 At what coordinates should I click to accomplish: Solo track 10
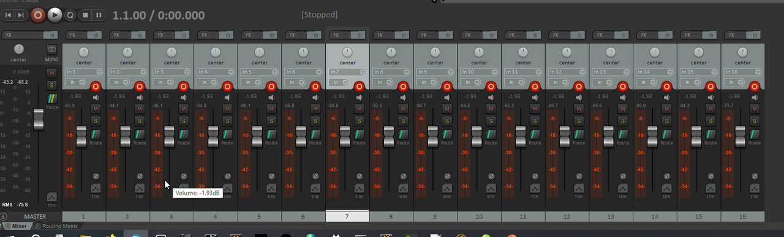pos(491,121)
